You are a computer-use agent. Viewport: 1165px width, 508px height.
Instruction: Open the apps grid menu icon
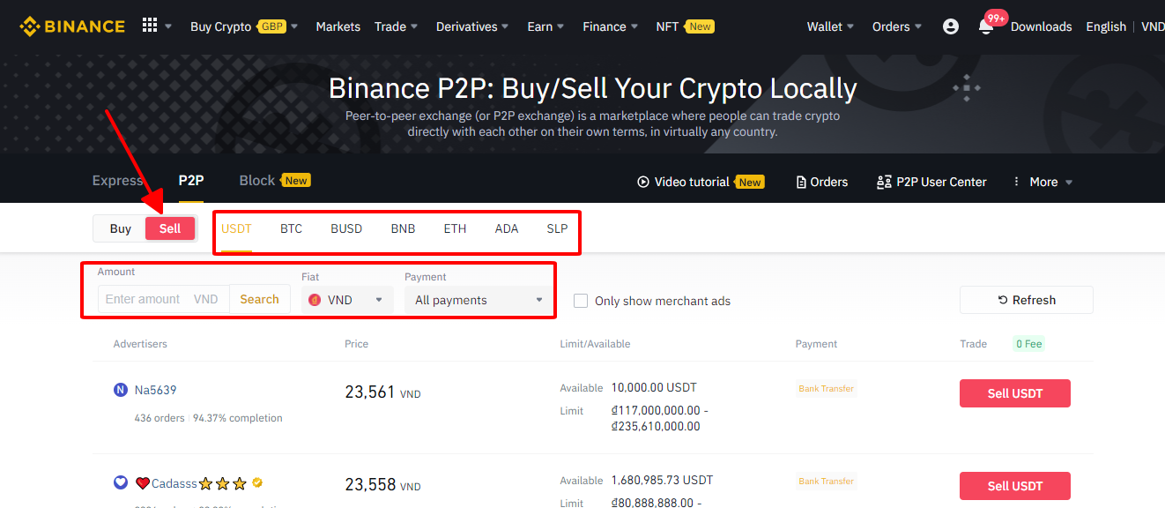pos(150,26)
